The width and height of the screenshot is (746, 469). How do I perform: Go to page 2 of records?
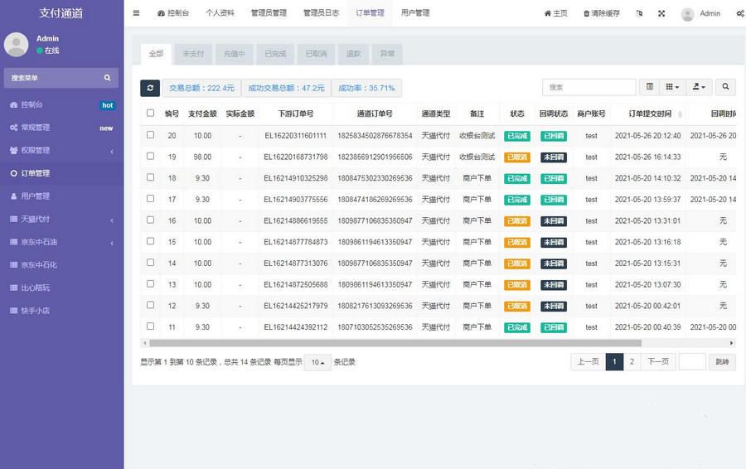pos(632,361)
